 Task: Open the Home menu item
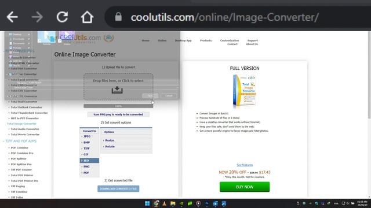coord(146,40)
